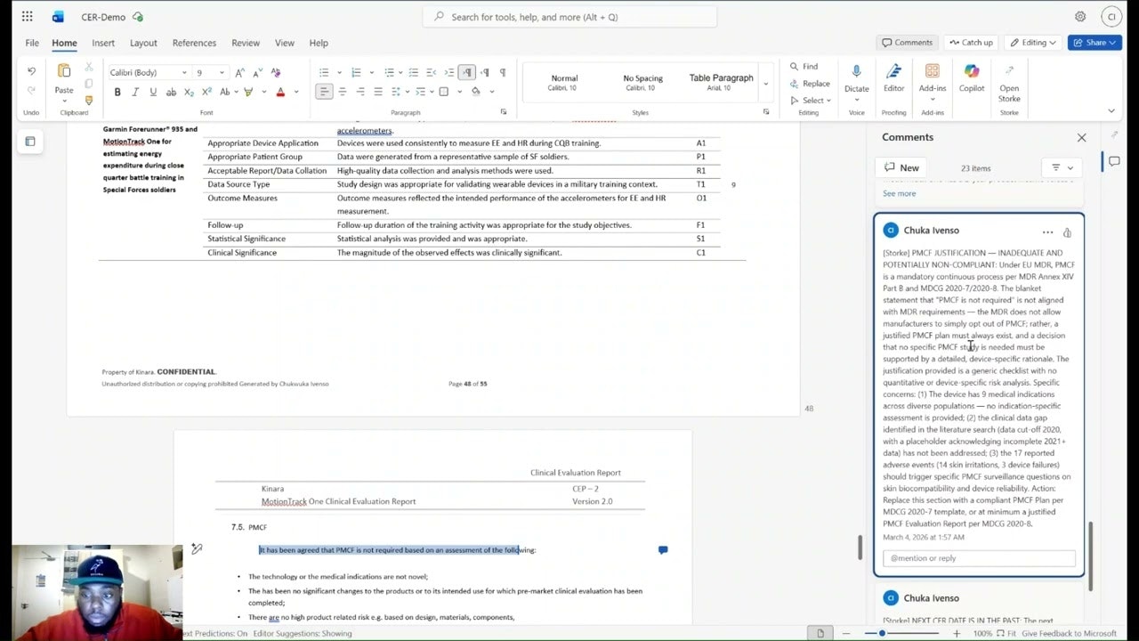
Task: Open the Add-ins gallery
Action: 933,77
